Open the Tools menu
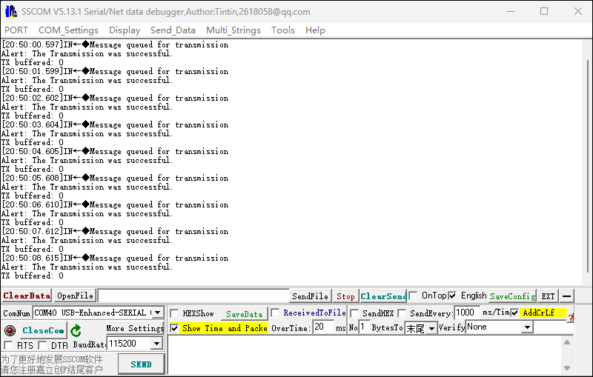Image resolution: width=593 pixels, height=377 pixels. 283,30
